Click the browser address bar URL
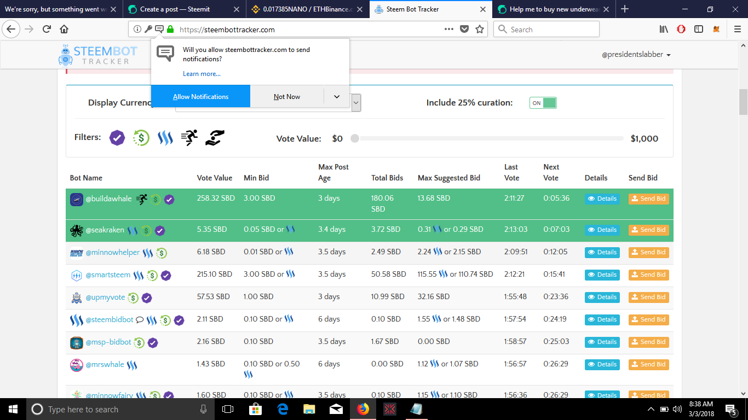 [x=227, y=30]
